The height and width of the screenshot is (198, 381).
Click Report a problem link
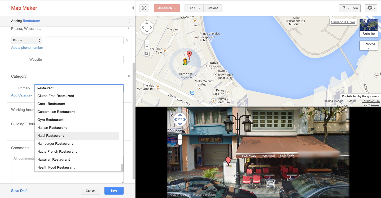point(204,195)
